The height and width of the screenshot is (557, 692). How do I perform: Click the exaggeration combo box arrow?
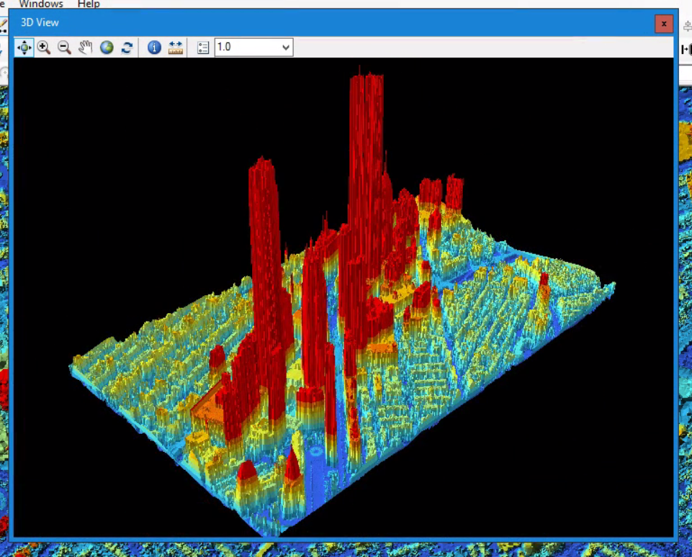[x=285, y=47]
